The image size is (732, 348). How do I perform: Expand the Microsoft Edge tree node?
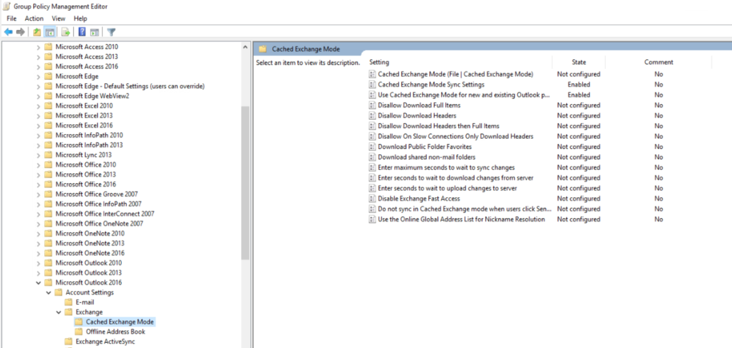pyautogui.click(x=38, y=76)
